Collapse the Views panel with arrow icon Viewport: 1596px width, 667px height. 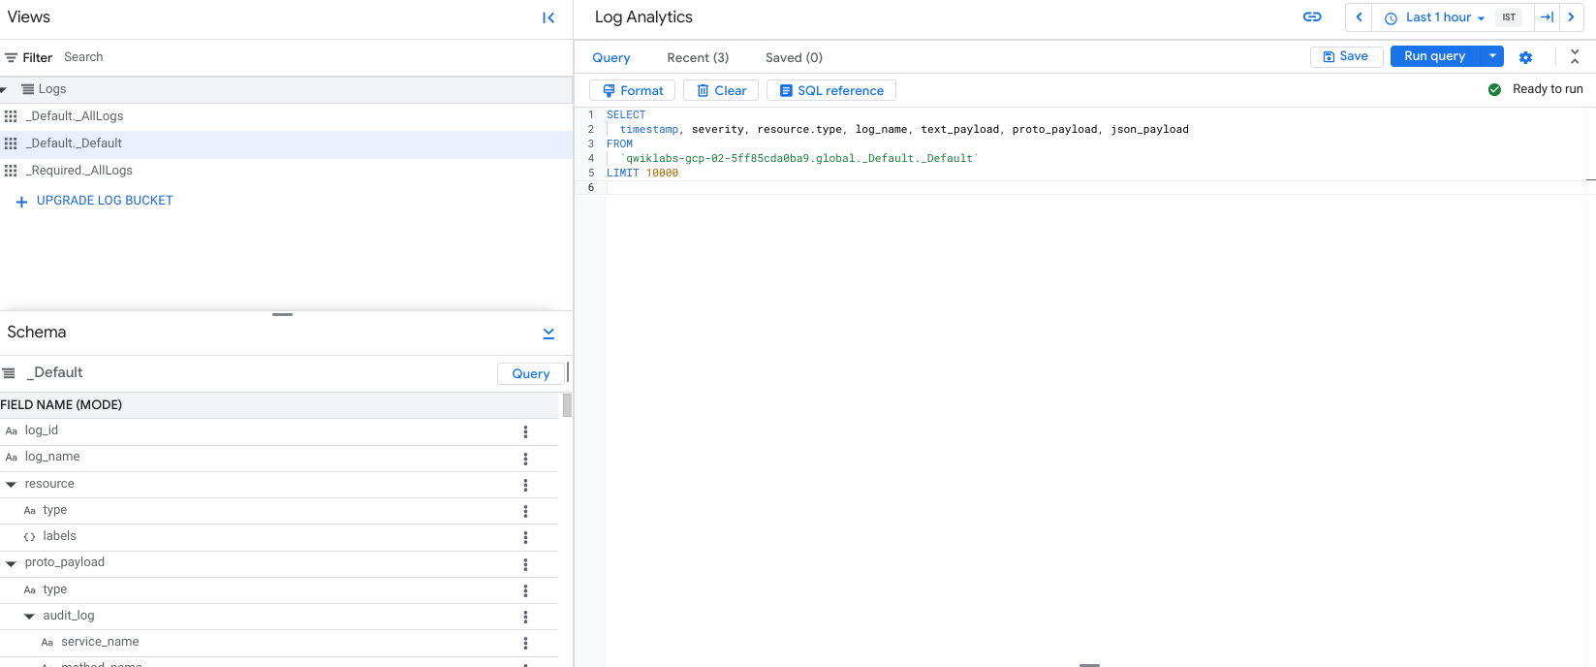[548, 17]
